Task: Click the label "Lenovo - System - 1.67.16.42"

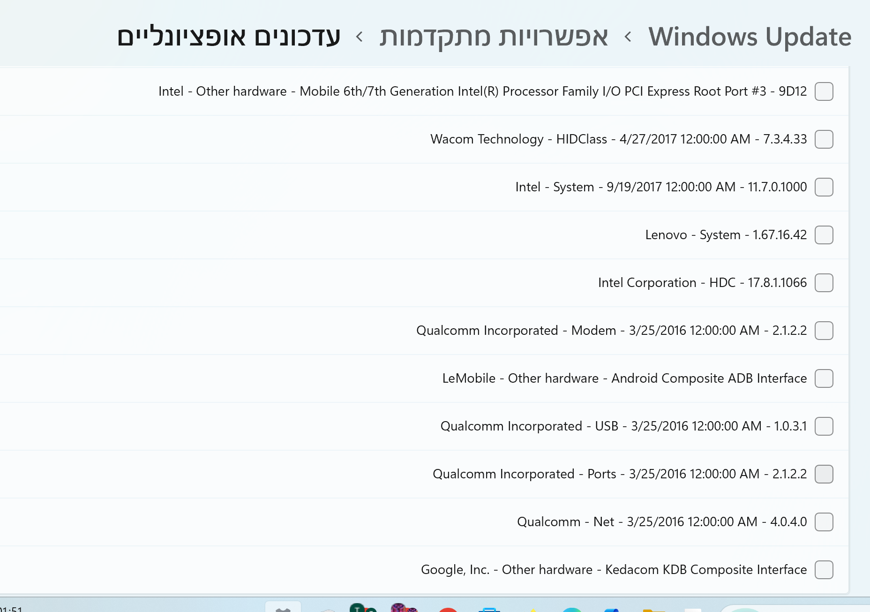Action: [726, 234]
